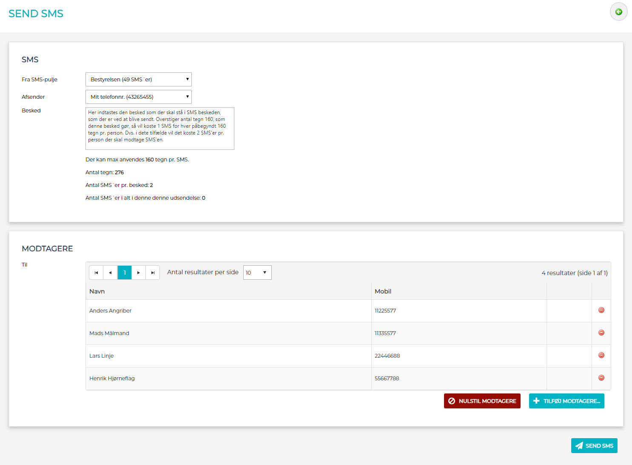Change Antal resultater per side dropdown
Image resolution: width=632 pixels, height=465 pixels.
257,273
